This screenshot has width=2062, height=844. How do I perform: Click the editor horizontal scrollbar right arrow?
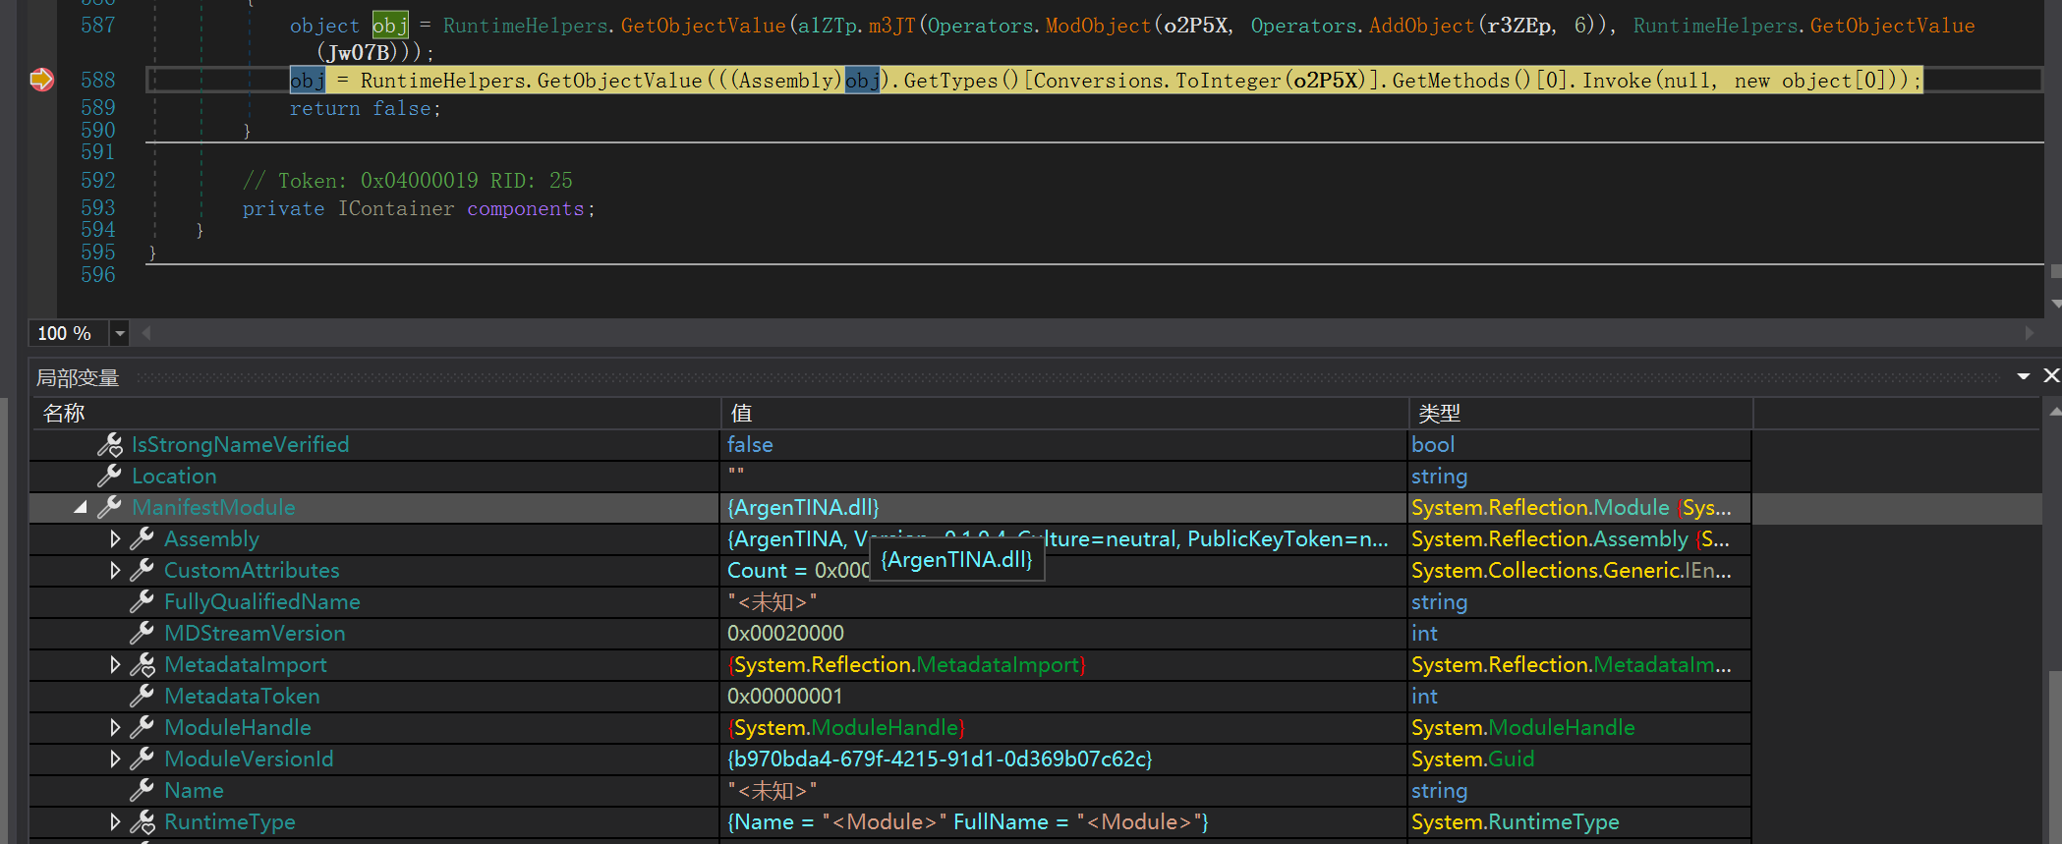(2030, 334)
